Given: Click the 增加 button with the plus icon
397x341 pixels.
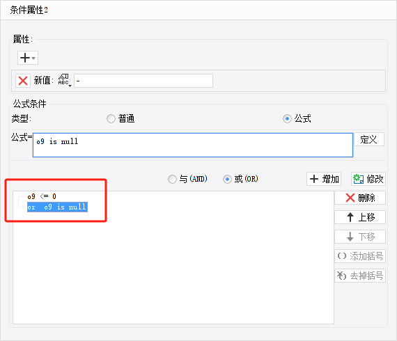Looking at the screenshot, I should coord(324,179).
